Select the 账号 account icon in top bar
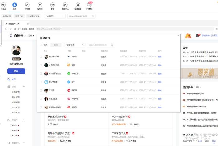 [14, 5]
